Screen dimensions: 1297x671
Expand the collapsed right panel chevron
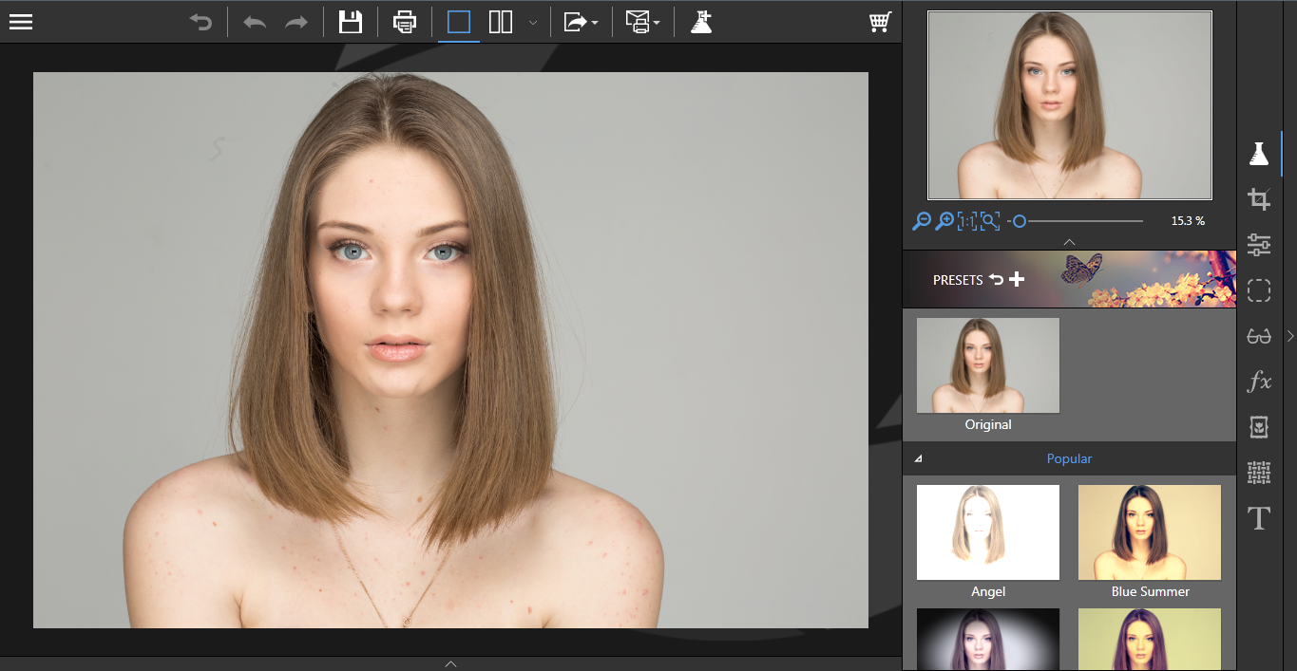1289,336
